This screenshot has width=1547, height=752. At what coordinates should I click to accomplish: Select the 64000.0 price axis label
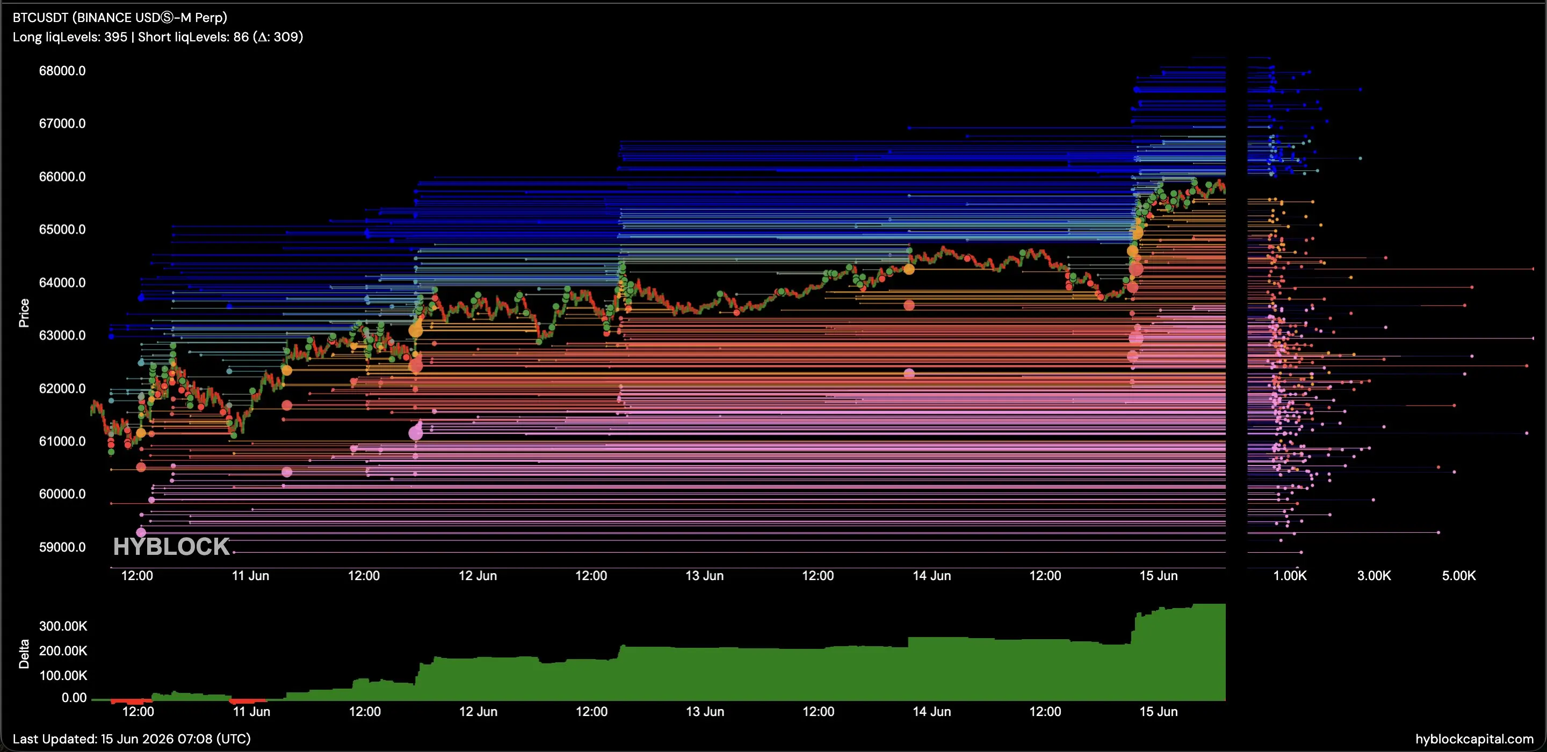pos(62,283)
